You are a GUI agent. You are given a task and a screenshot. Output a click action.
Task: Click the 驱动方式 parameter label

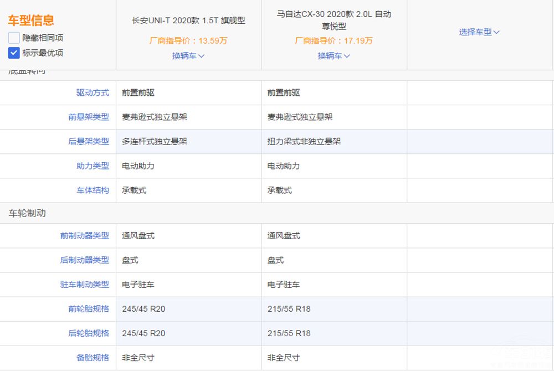93,93
